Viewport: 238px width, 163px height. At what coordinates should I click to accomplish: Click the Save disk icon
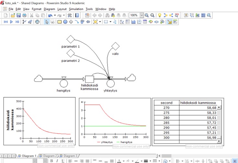tap(18, 15)
